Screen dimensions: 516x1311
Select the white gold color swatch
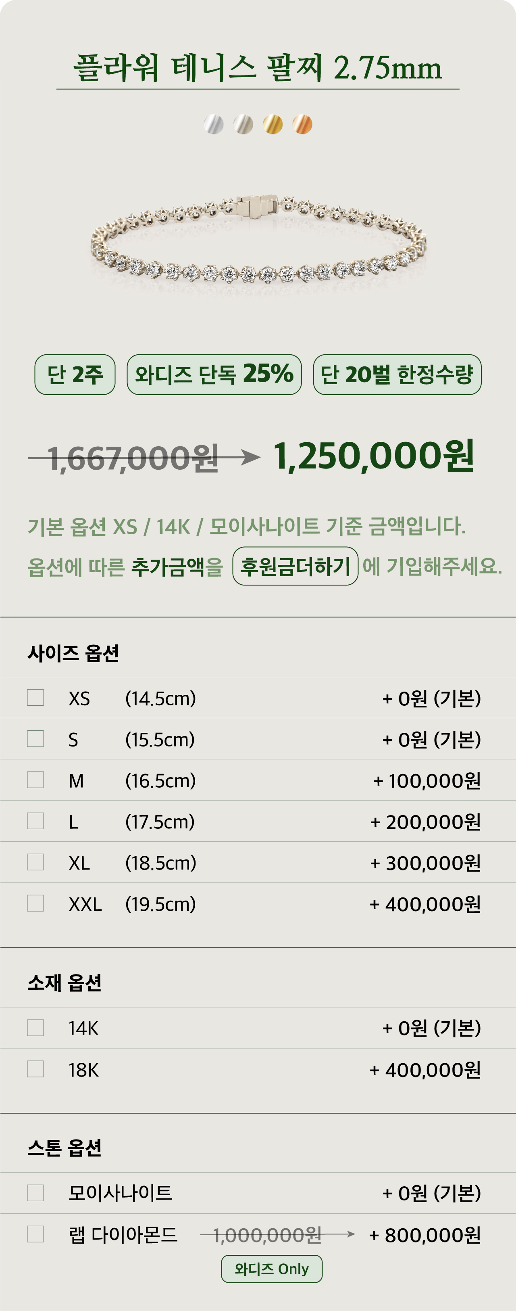[214, 124]
